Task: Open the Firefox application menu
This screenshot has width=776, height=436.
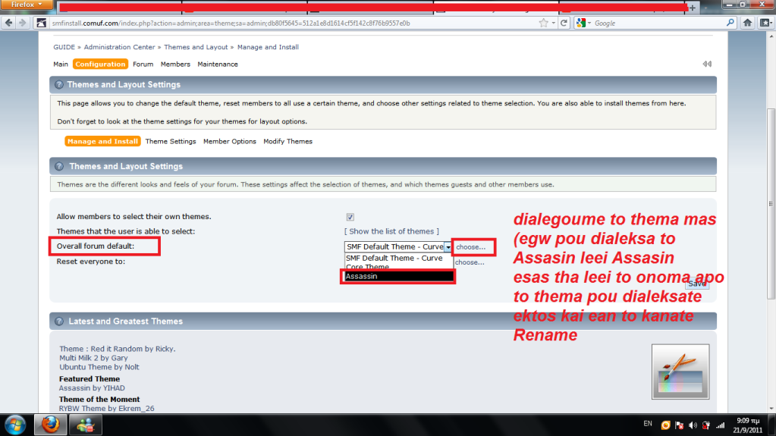Action: coord(27,5)
